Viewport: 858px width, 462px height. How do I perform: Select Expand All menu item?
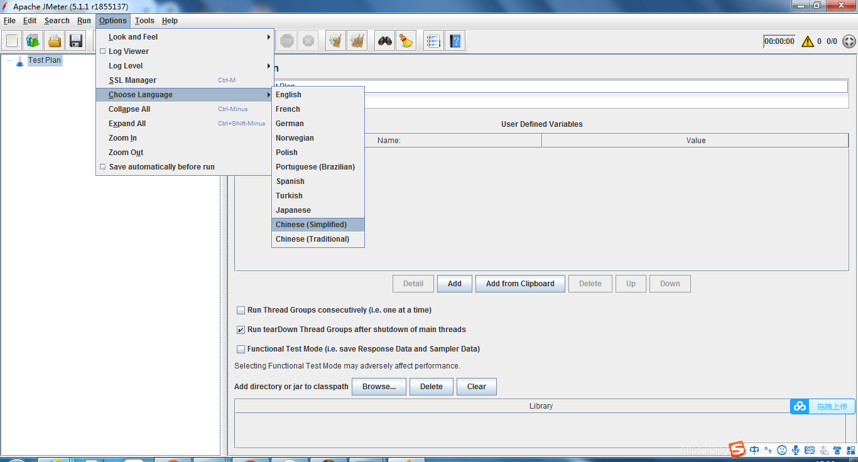click(x=185, y=124)
